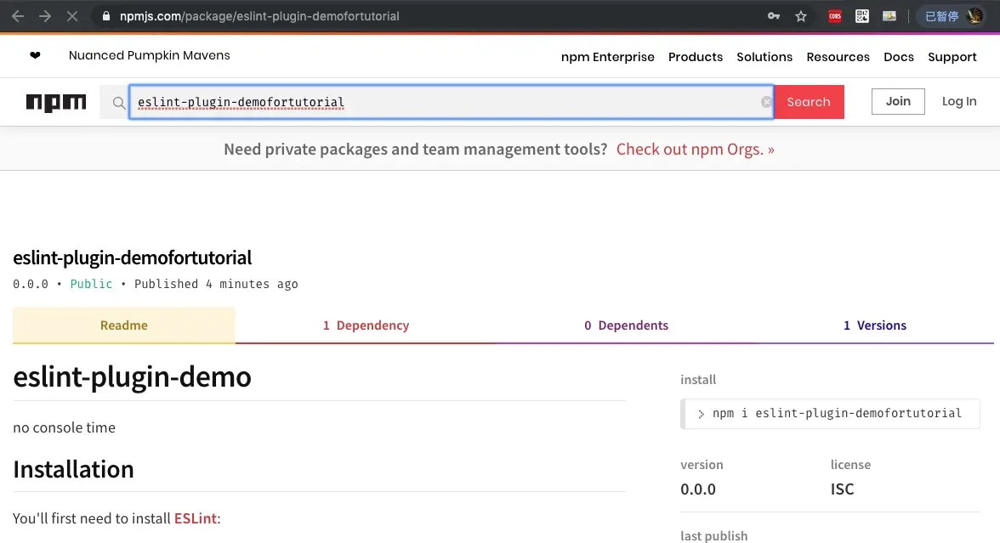Go back with the browser back arrow

[18, 16]
